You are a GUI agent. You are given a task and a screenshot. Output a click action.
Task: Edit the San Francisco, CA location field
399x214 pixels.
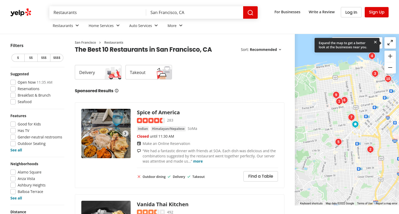[195, 12]
